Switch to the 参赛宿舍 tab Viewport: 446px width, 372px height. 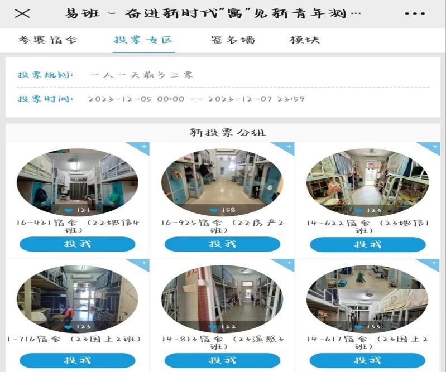point(47,40)
